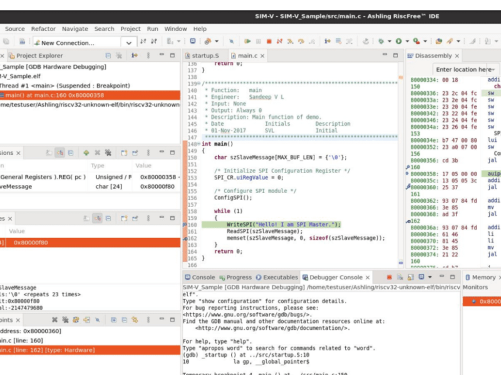The image size is (501, 375).
Task: Open the Run menu
Action: click(152, 28)
